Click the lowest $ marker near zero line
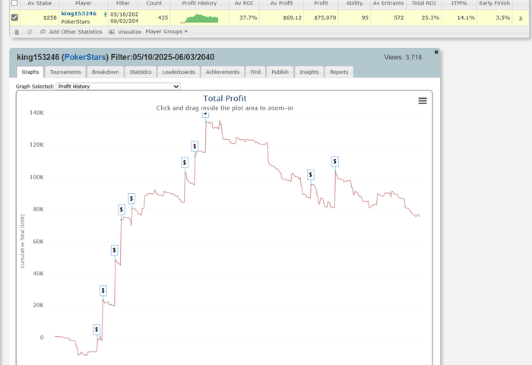This screenshot has width=532, height=365. (x=97, y=329)
